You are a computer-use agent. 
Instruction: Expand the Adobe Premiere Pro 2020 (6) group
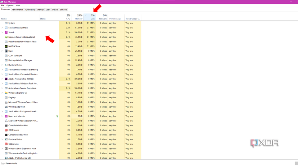click(2, 79)
